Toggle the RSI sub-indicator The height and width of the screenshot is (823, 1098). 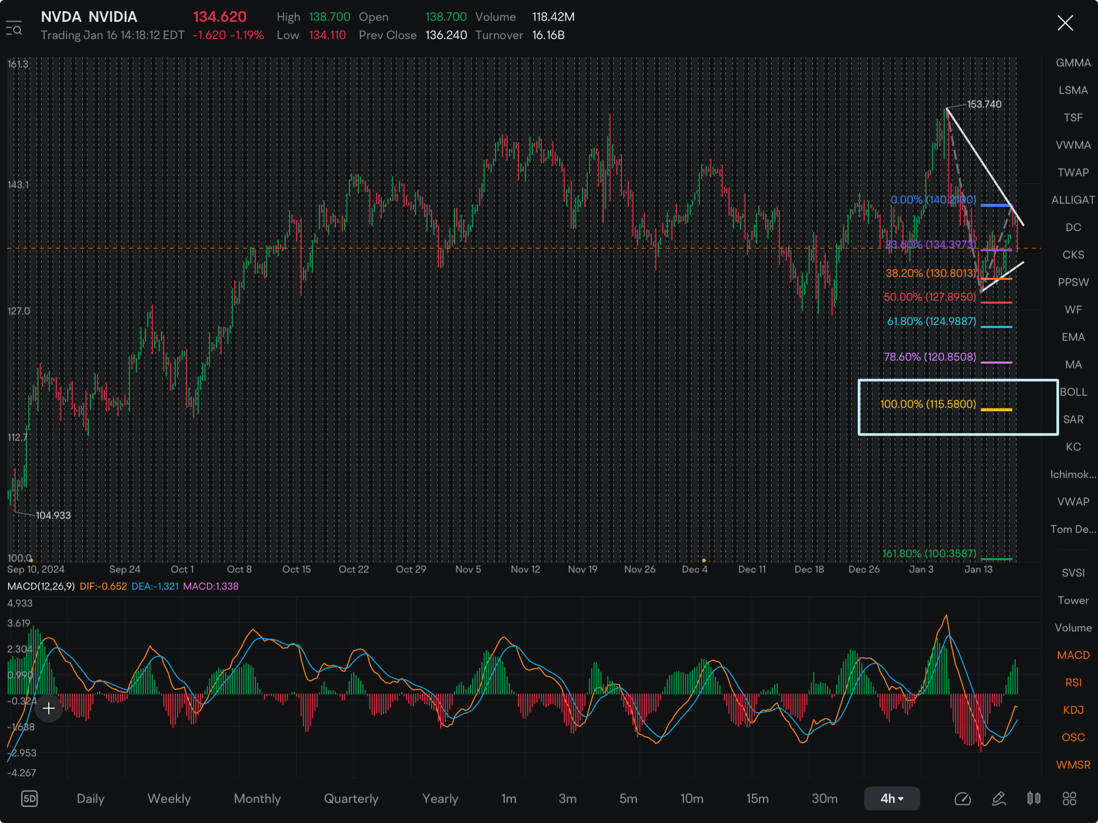coord(1073,683)
